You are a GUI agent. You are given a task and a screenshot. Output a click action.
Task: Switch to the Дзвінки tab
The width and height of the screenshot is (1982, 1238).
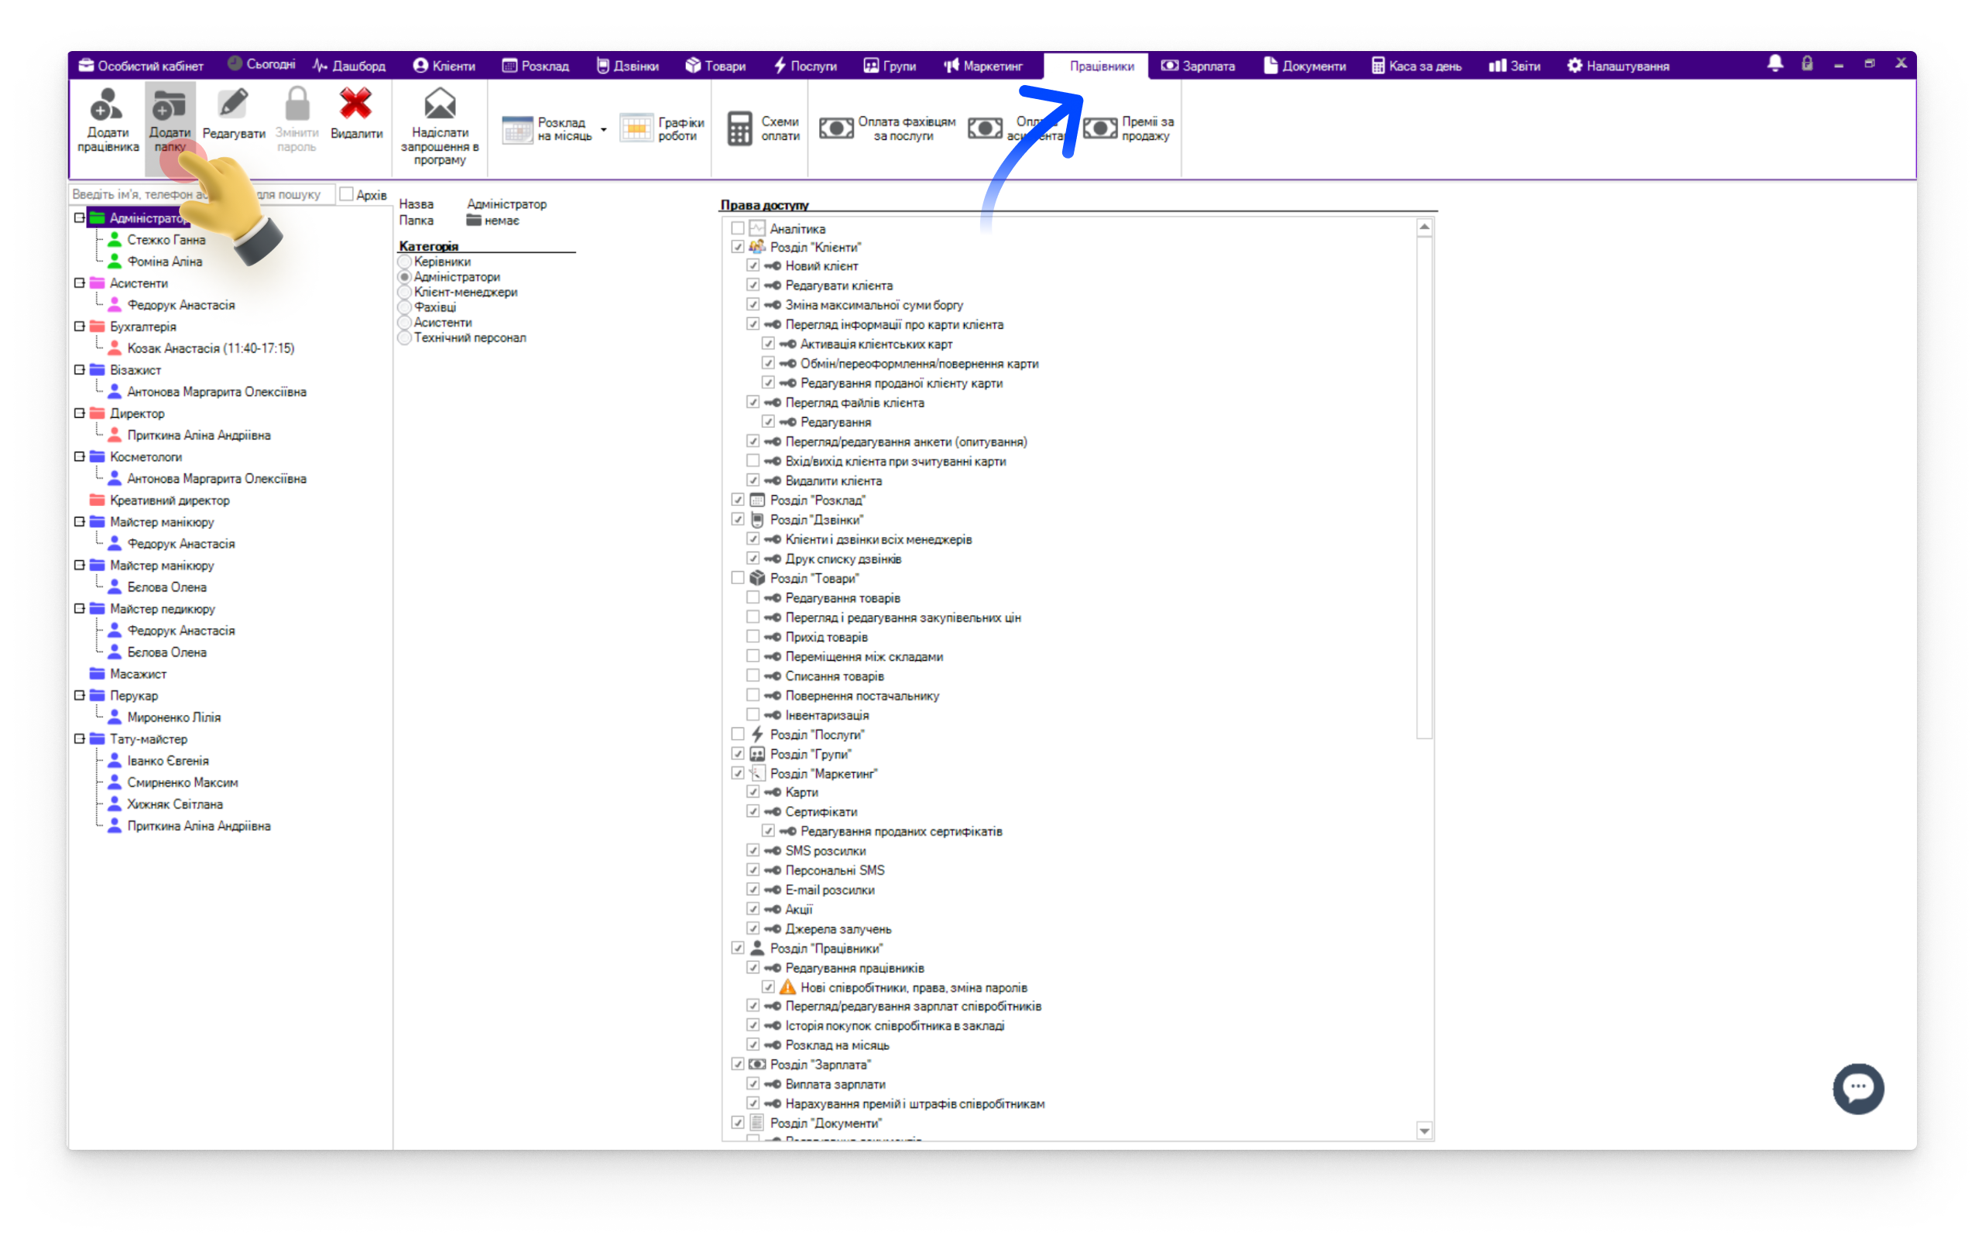pos(627,66)
